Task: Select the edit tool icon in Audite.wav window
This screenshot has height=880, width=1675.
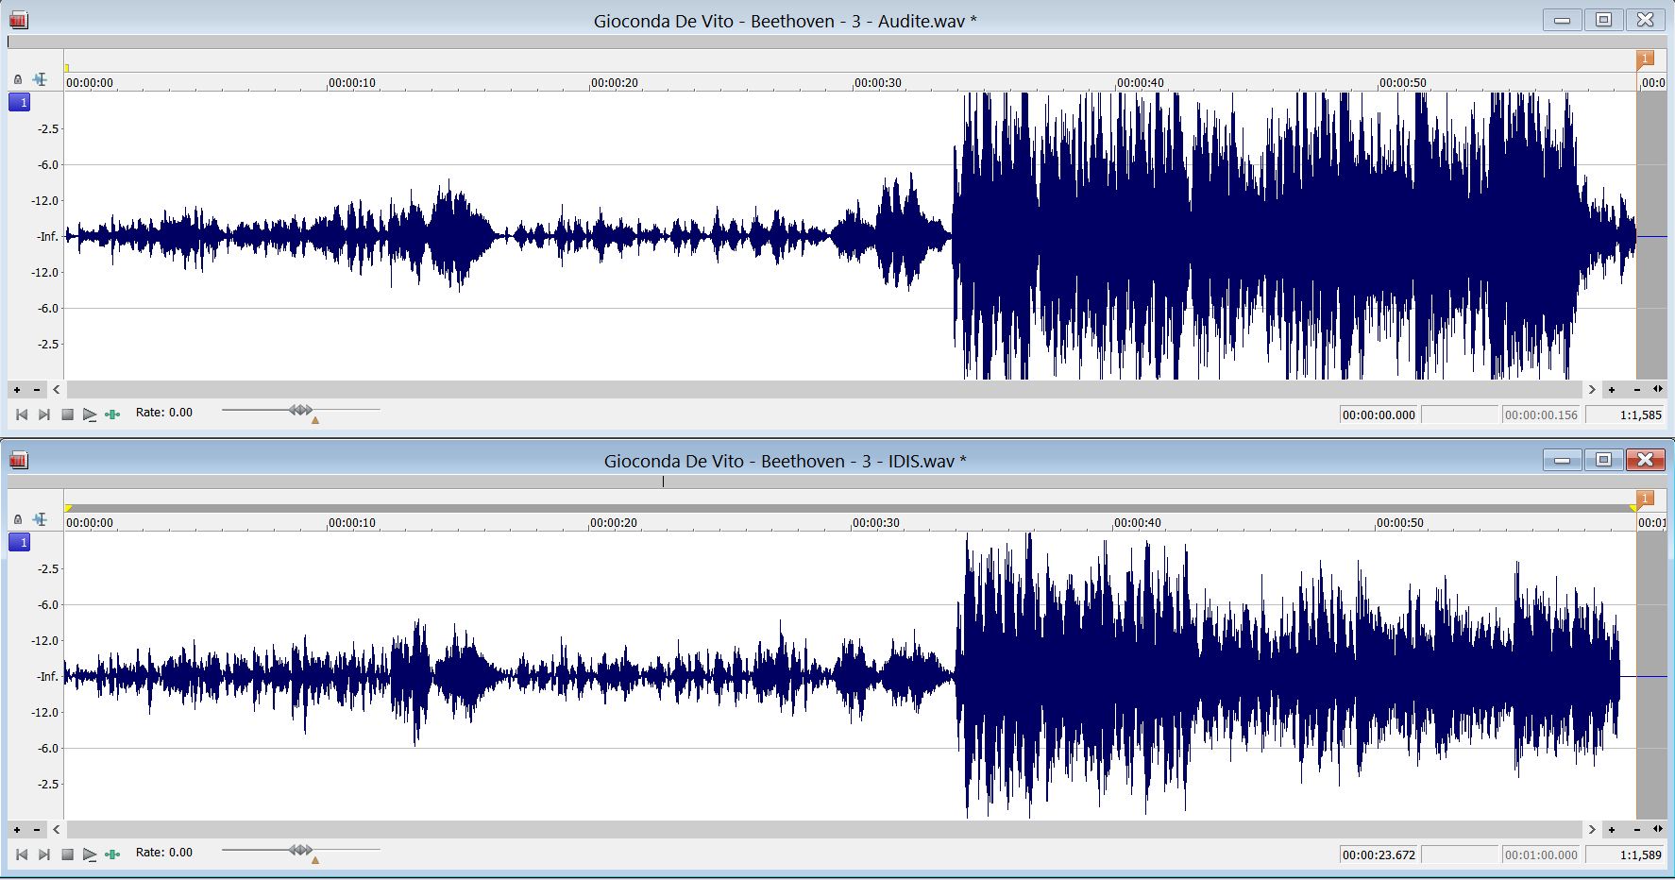Action: click(40, 79)
